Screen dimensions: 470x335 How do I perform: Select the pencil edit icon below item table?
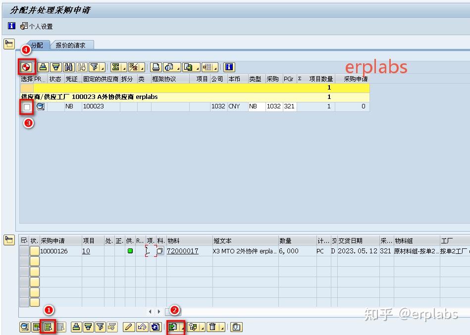(130, 327)
